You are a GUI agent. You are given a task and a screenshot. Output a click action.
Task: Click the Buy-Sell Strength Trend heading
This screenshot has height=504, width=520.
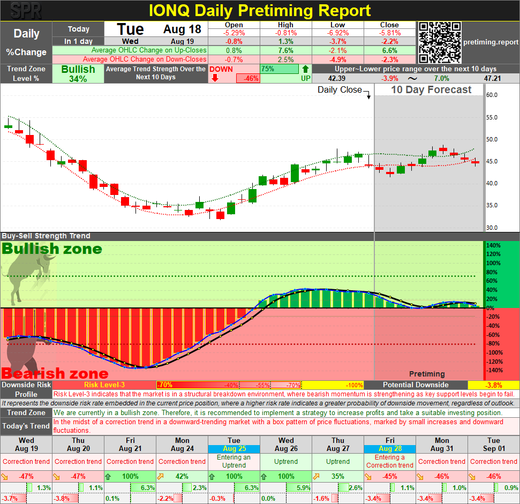pyautogui.click(x=46, y=236)
